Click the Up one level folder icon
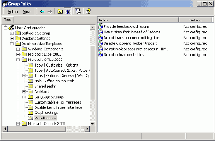This screenshot has height=141, width=215. click(x=60, y=12)
